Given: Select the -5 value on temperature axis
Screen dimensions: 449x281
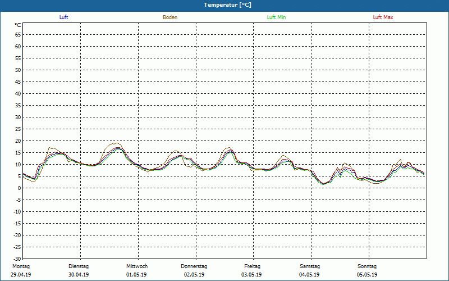Looking at the screenshot, I should pos(19,200).
